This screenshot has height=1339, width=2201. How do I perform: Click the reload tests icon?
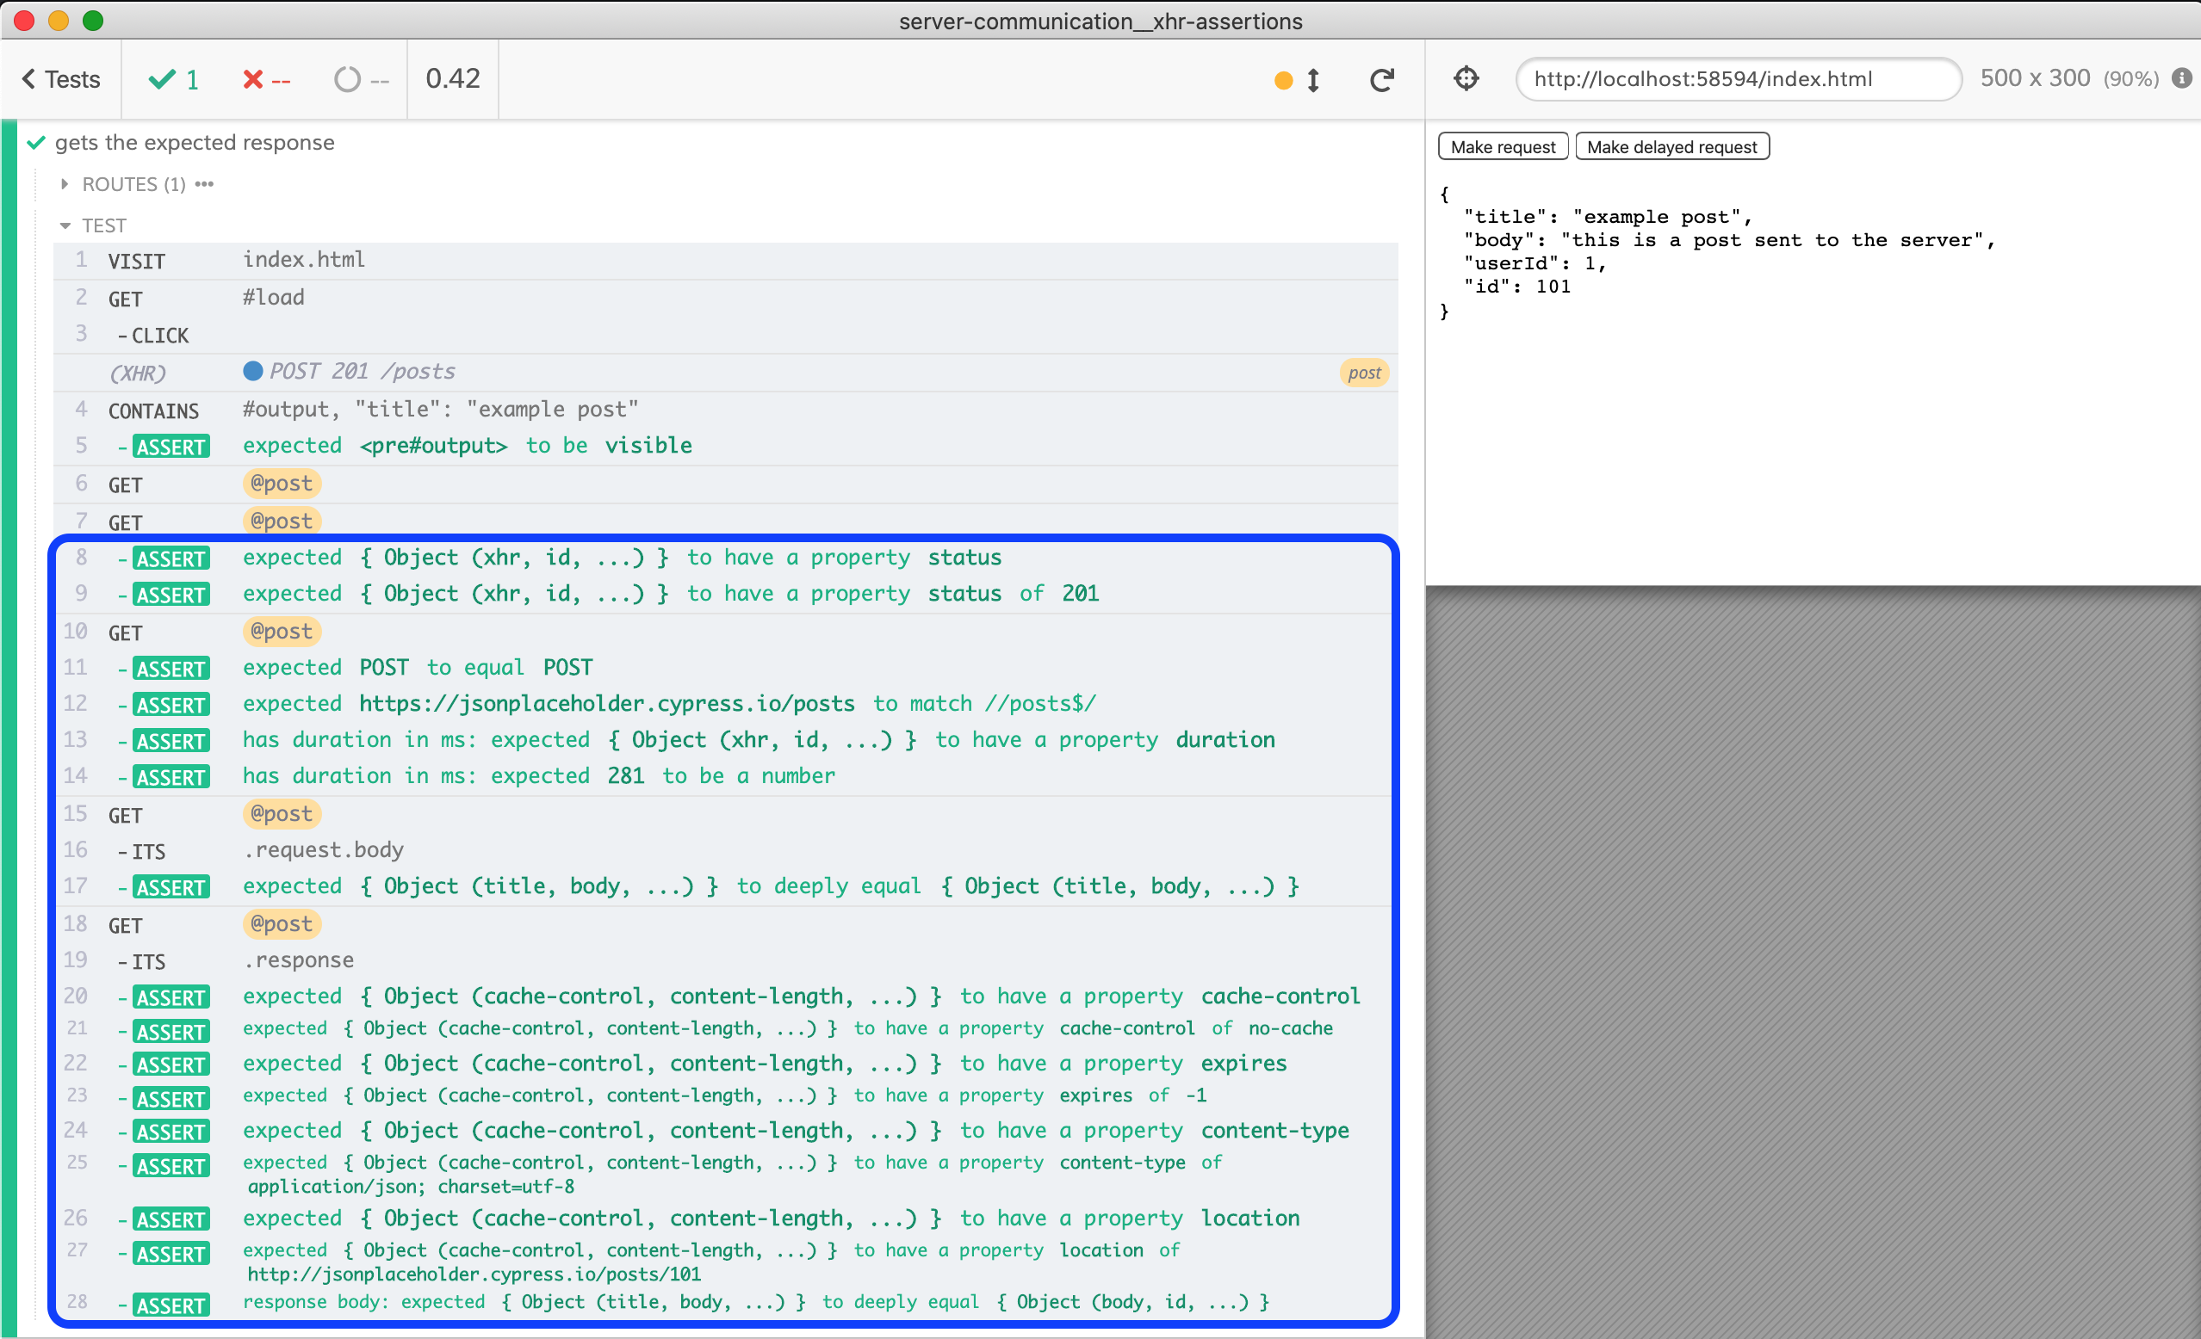pos(1381,80)
